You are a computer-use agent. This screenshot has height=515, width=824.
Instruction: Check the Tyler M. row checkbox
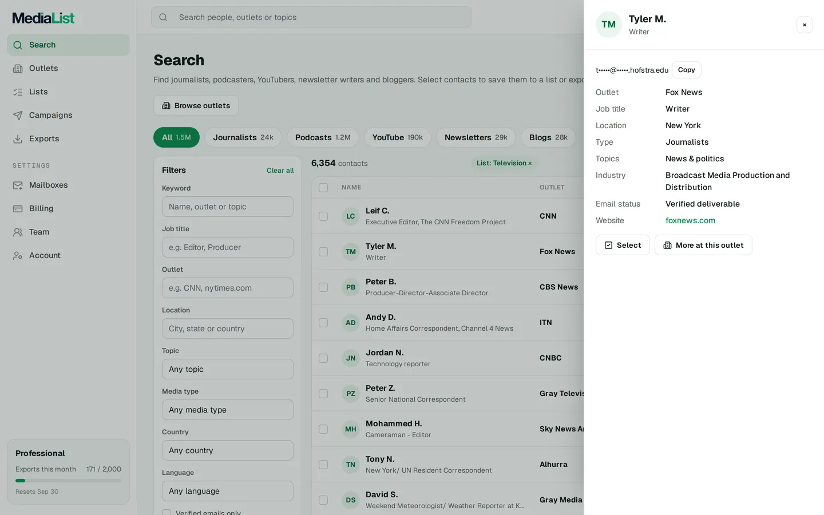tap(323, 252)
